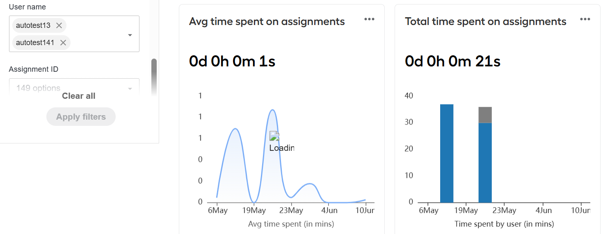Screen dimensions: 603x234
Task: Click the autotest141 chip label
Action: click(x=35, y=43)
